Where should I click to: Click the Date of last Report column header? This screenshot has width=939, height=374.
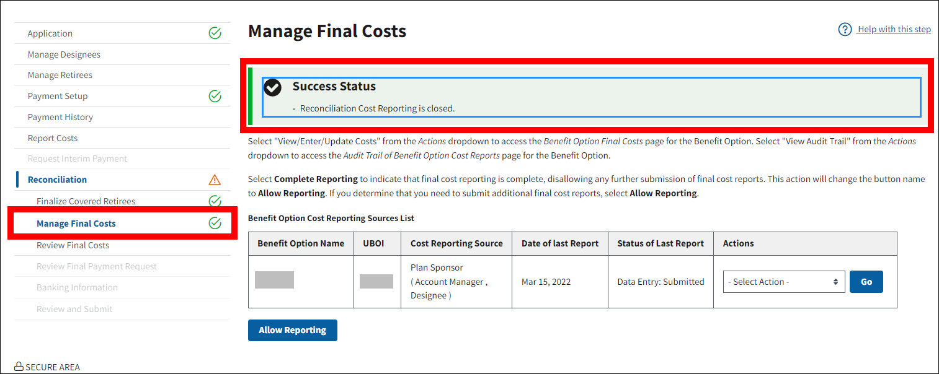pos(559,243)
